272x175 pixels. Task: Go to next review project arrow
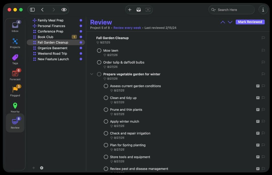point(230,22)
